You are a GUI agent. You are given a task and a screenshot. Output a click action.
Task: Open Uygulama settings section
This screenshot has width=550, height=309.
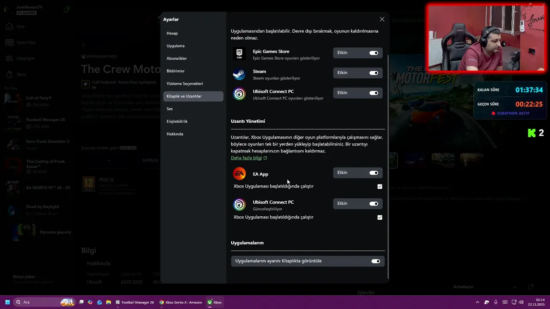tap(193, 46)
